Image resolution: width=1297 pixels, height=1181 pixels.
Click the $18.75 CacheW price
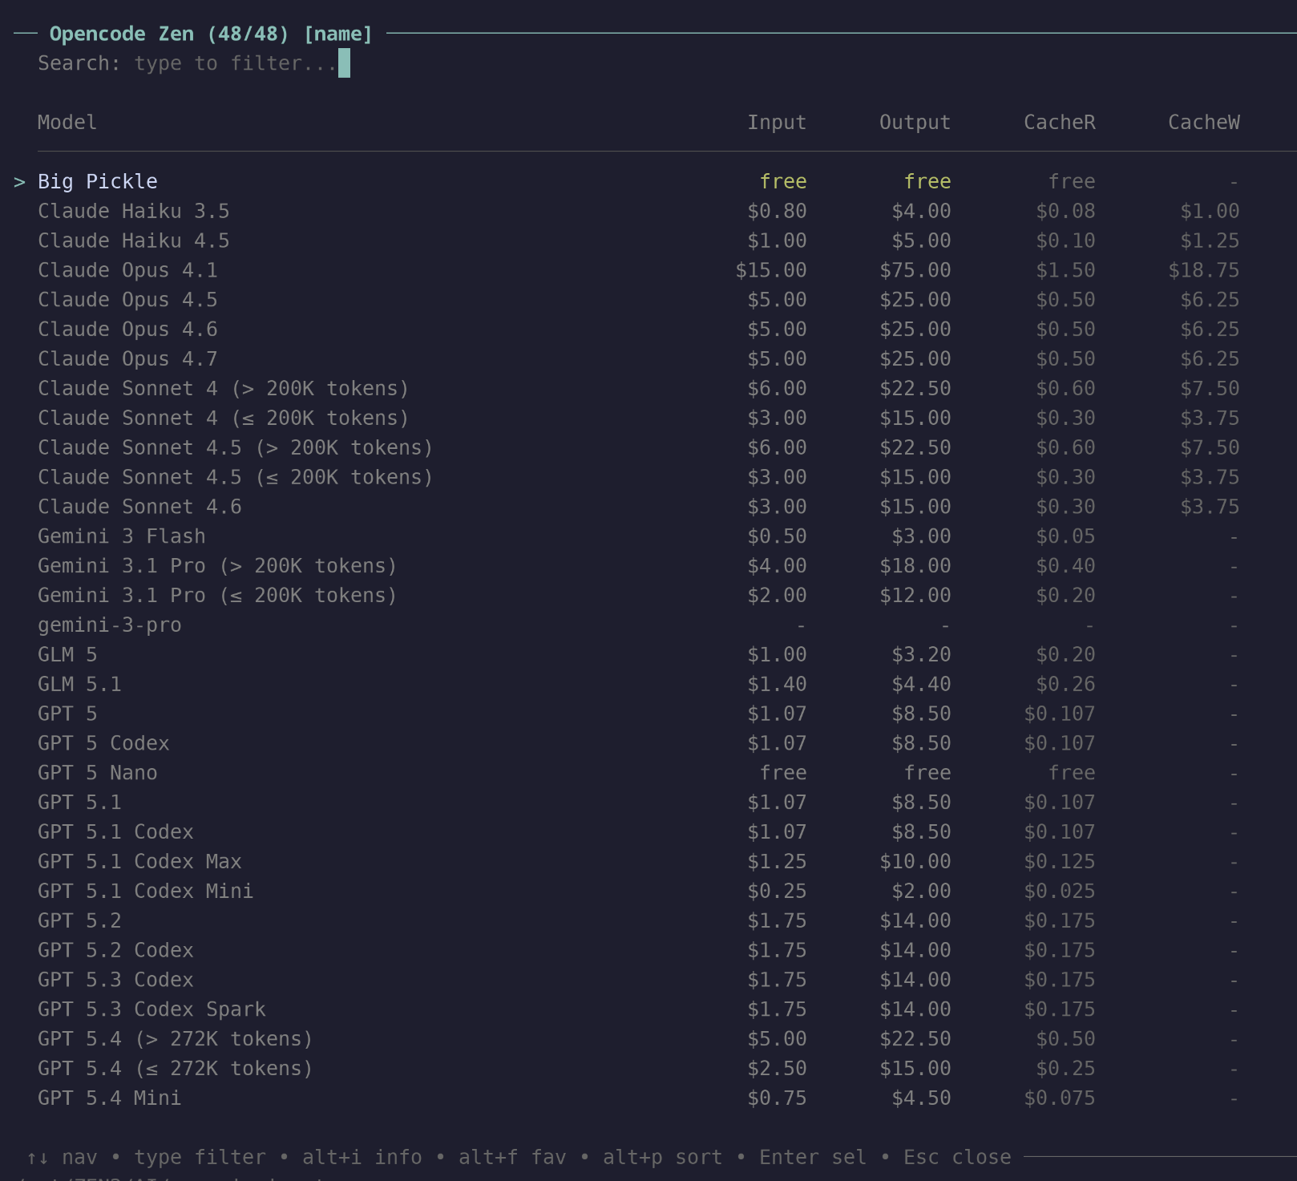pos(1203,271)
